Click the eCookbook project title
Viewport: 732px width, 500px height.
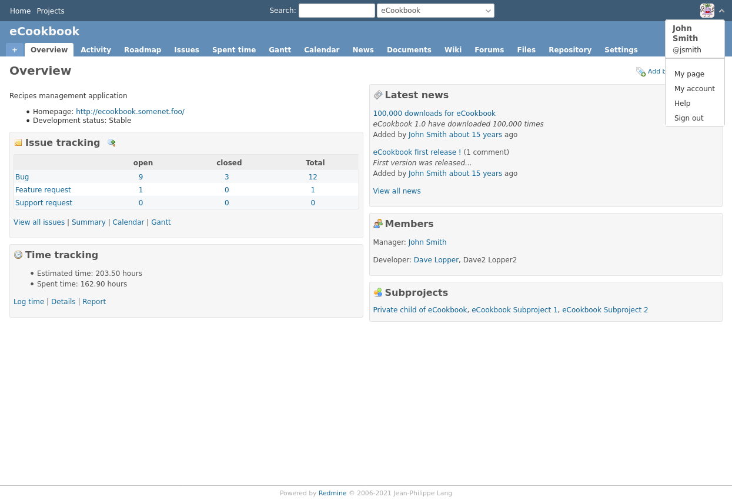45,32
